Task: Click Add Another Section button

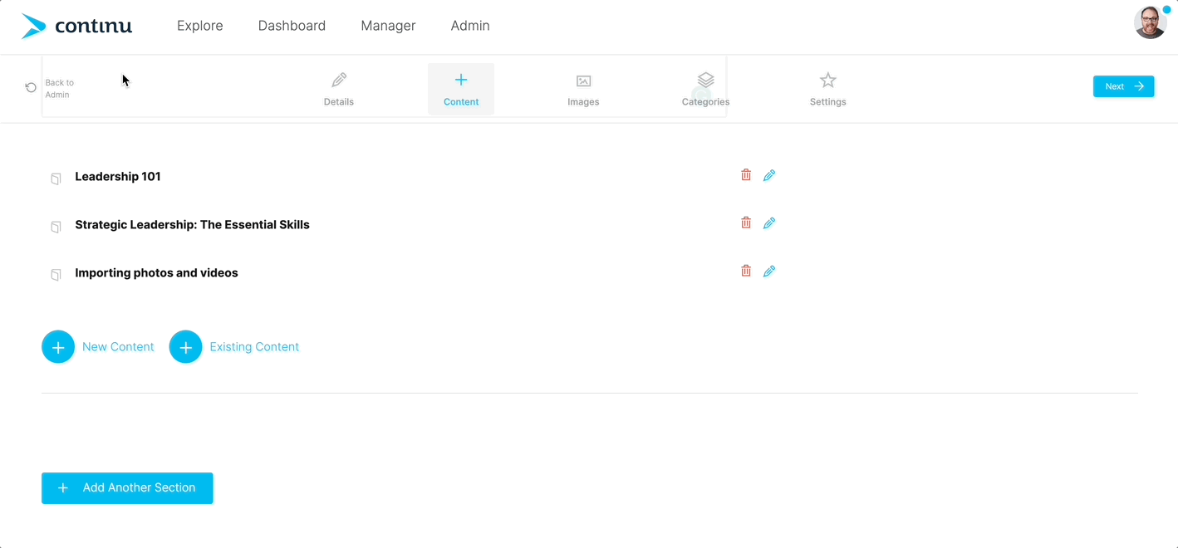Action: click(127, 488)
